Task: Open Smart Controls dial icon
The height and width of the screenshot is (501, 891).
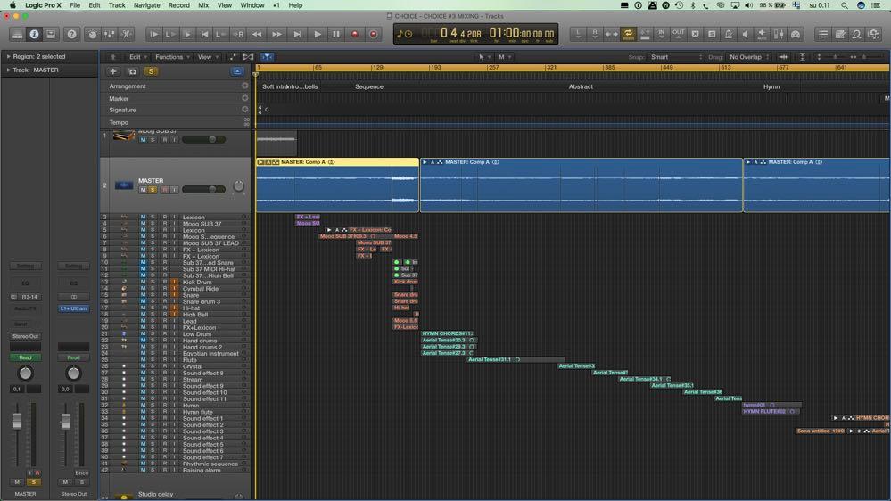Action: pos(92,34)
